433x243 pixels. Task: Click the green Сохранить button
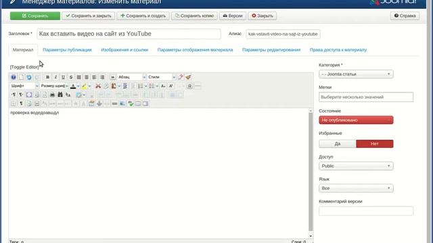35,16
